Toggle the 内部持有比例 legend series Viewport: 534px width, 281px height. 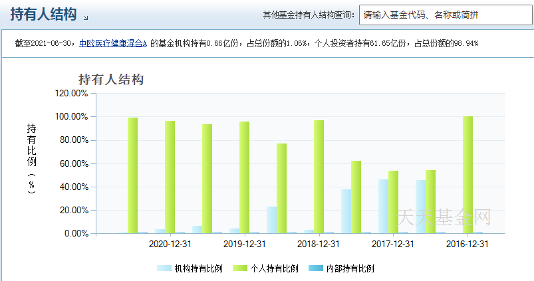[x=350, y=268]
